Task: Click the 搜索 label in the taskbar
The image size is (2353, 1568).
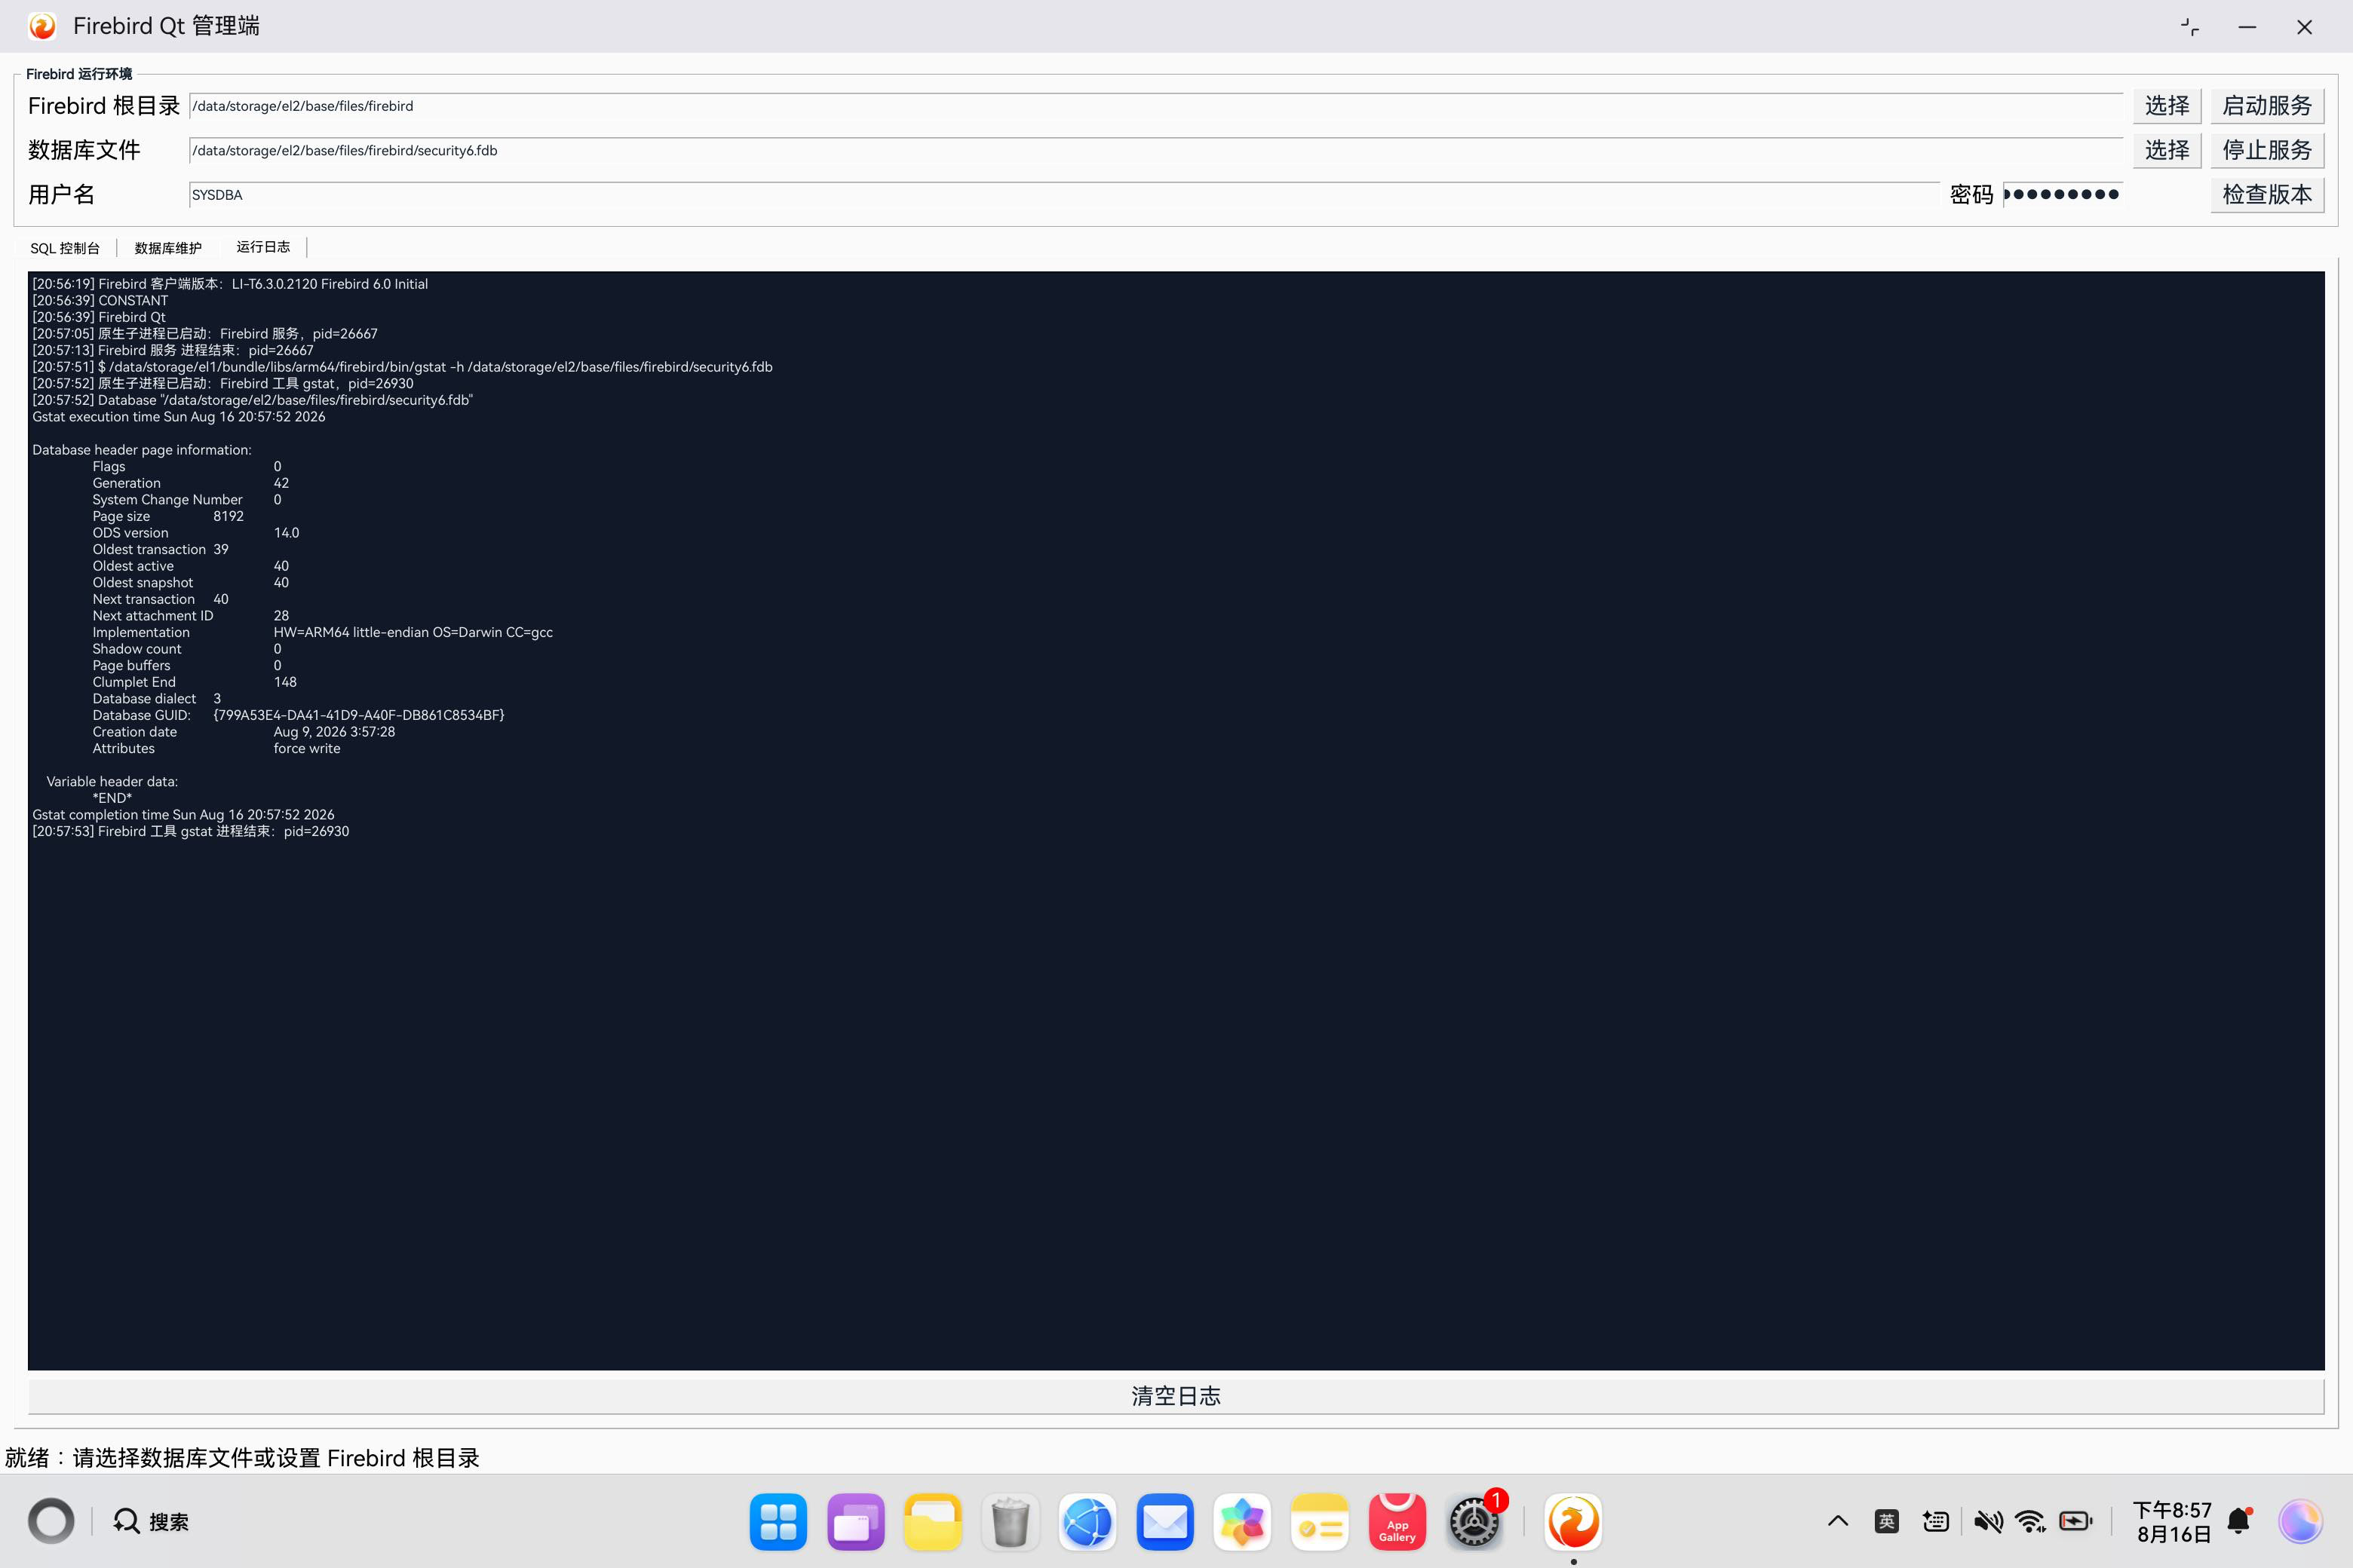Action: [169, 1522]
